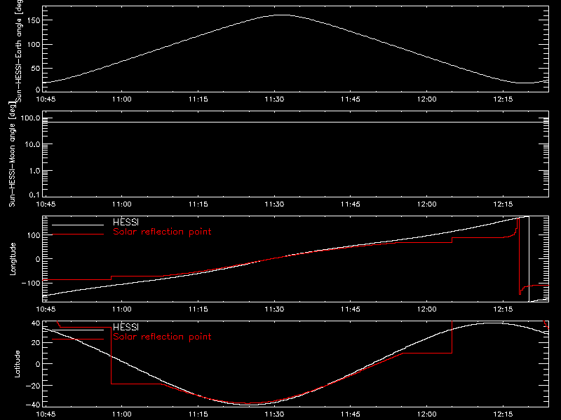Click the 'Sun-HESSI-Earth angle [deg]' axis title
The image size is (561, 420).
(19, 51)
